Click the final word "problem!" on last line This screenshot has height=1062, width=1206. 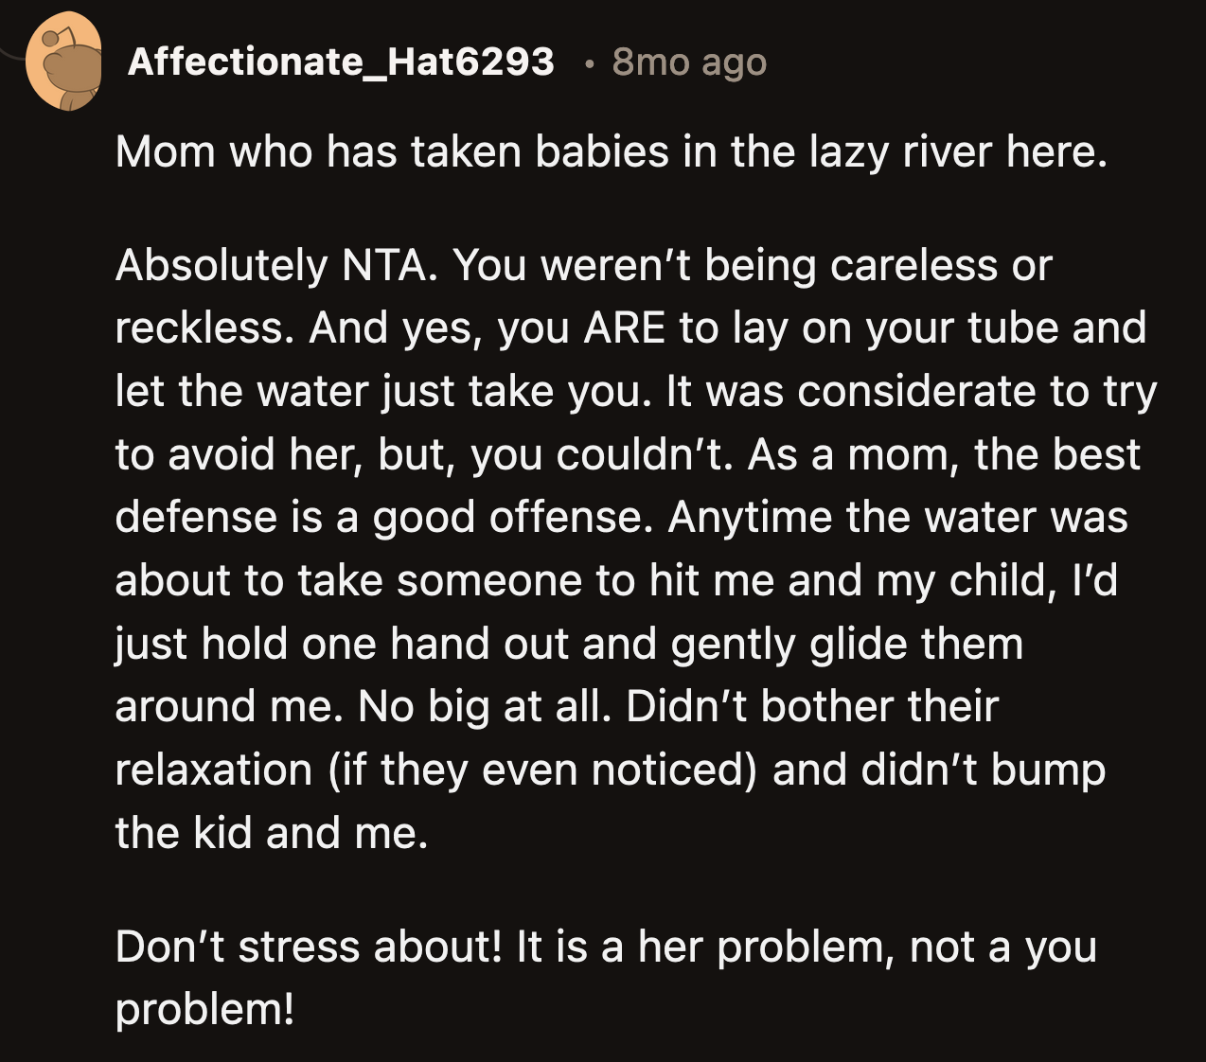click(x=204, y=1010)
